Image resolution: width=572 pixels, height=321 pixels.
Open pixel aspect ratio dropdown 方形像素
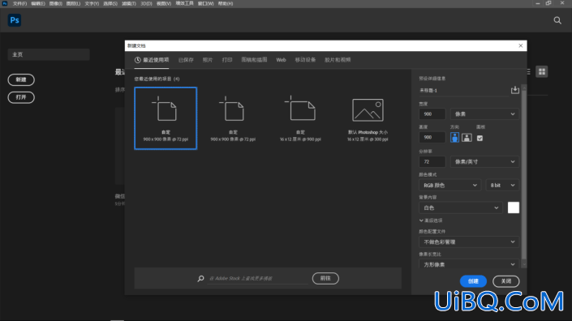tap(469, 264)
